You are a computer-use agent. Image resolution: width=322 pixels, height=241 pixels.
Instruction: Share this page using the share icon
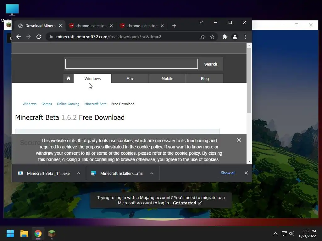(202, 37)
